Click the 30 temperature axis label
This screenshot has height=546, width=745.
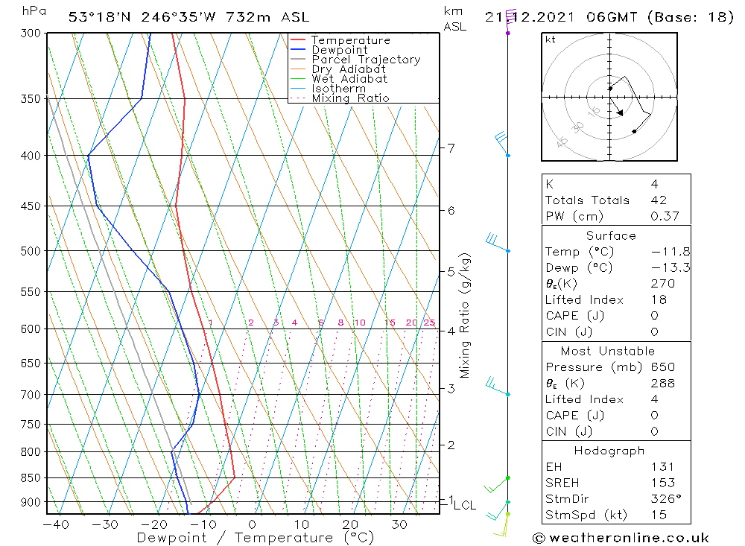point(399,524)
